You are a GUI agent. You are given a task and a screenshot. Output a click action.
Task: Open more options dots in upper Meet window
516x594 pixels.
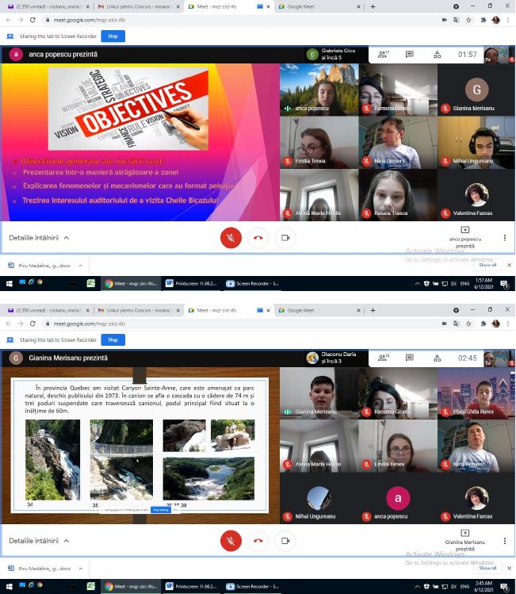coord(505,238)
